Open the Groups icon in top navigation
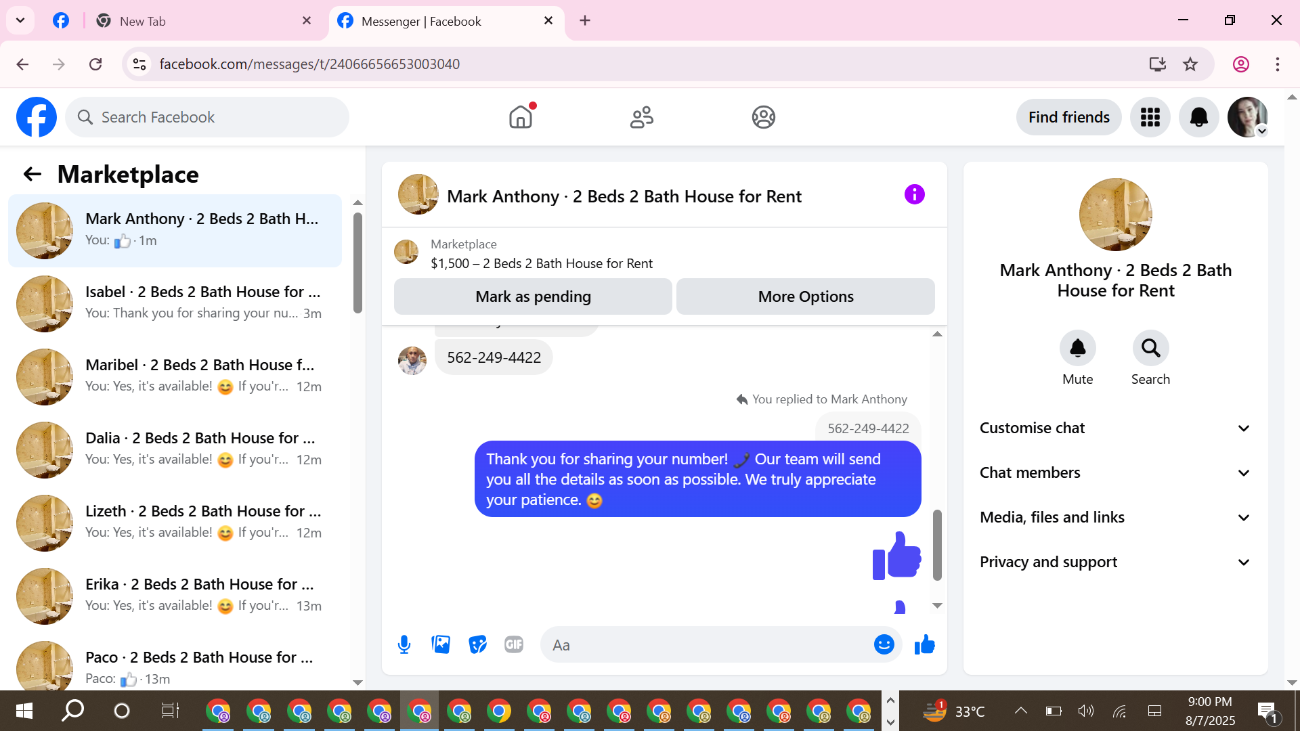 tap(763, 117)
